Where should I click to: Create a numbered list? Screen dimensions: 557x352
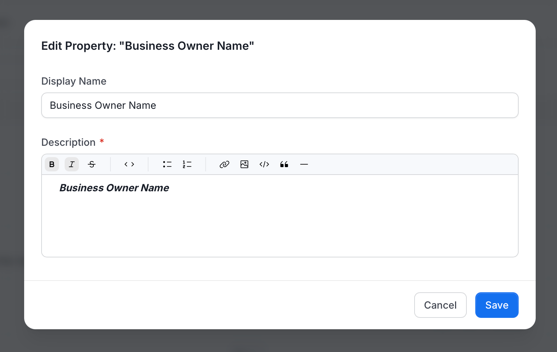(187, 164)
